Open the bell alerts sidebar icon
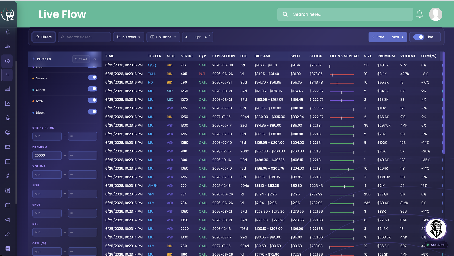454x256 pixels. pyautogui.click(x=8, y=32)
